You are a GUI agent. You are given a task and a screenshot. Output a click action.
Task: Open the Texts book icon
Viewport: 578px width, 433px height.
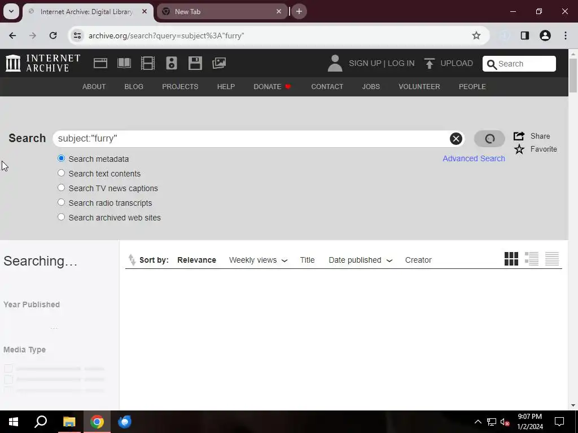[124, 63]
